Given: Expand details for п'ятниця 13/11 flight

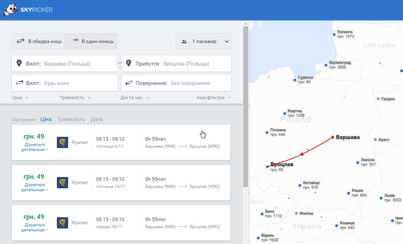Looking at the screenshot, I should point(35,187).
